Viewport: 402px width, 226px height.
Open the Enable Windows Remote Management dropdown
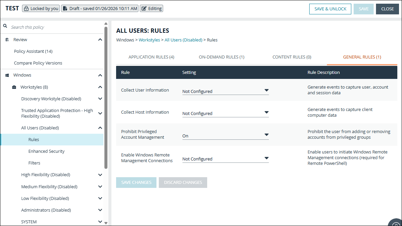point(266,157)
